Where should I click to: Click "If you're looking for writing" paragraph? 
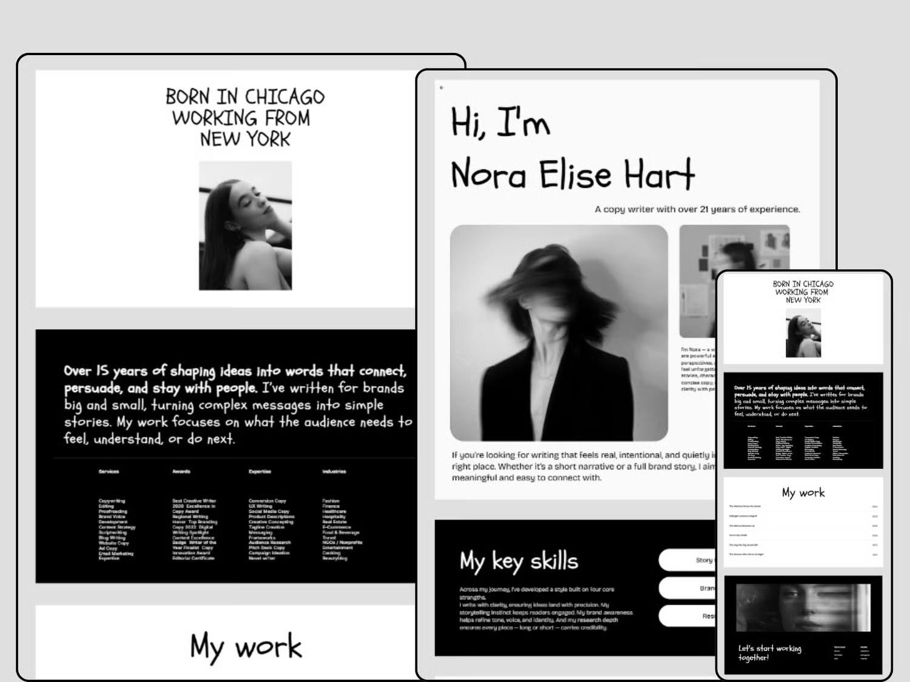point(584,466)
